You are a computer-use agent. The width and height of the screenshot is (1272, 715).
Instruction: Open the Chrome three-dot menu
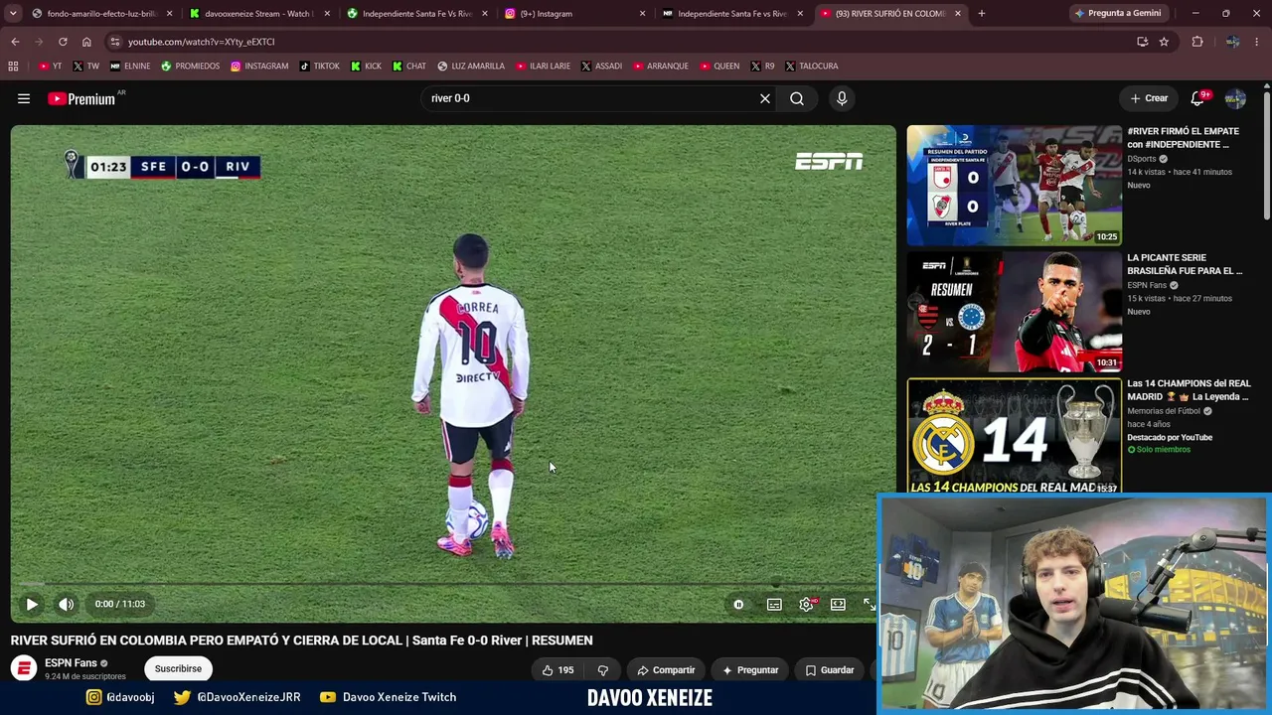pyautogui.click(x=1257, y=42)
